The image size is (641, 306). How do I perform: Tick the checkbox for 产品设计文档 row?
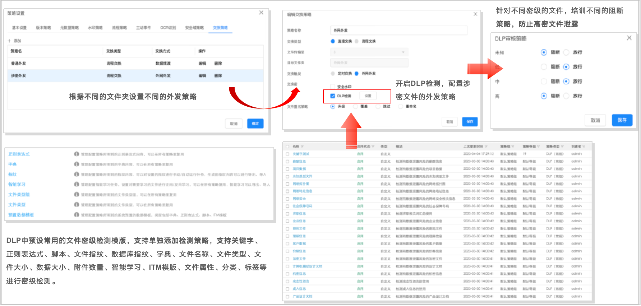coord(287,296)
